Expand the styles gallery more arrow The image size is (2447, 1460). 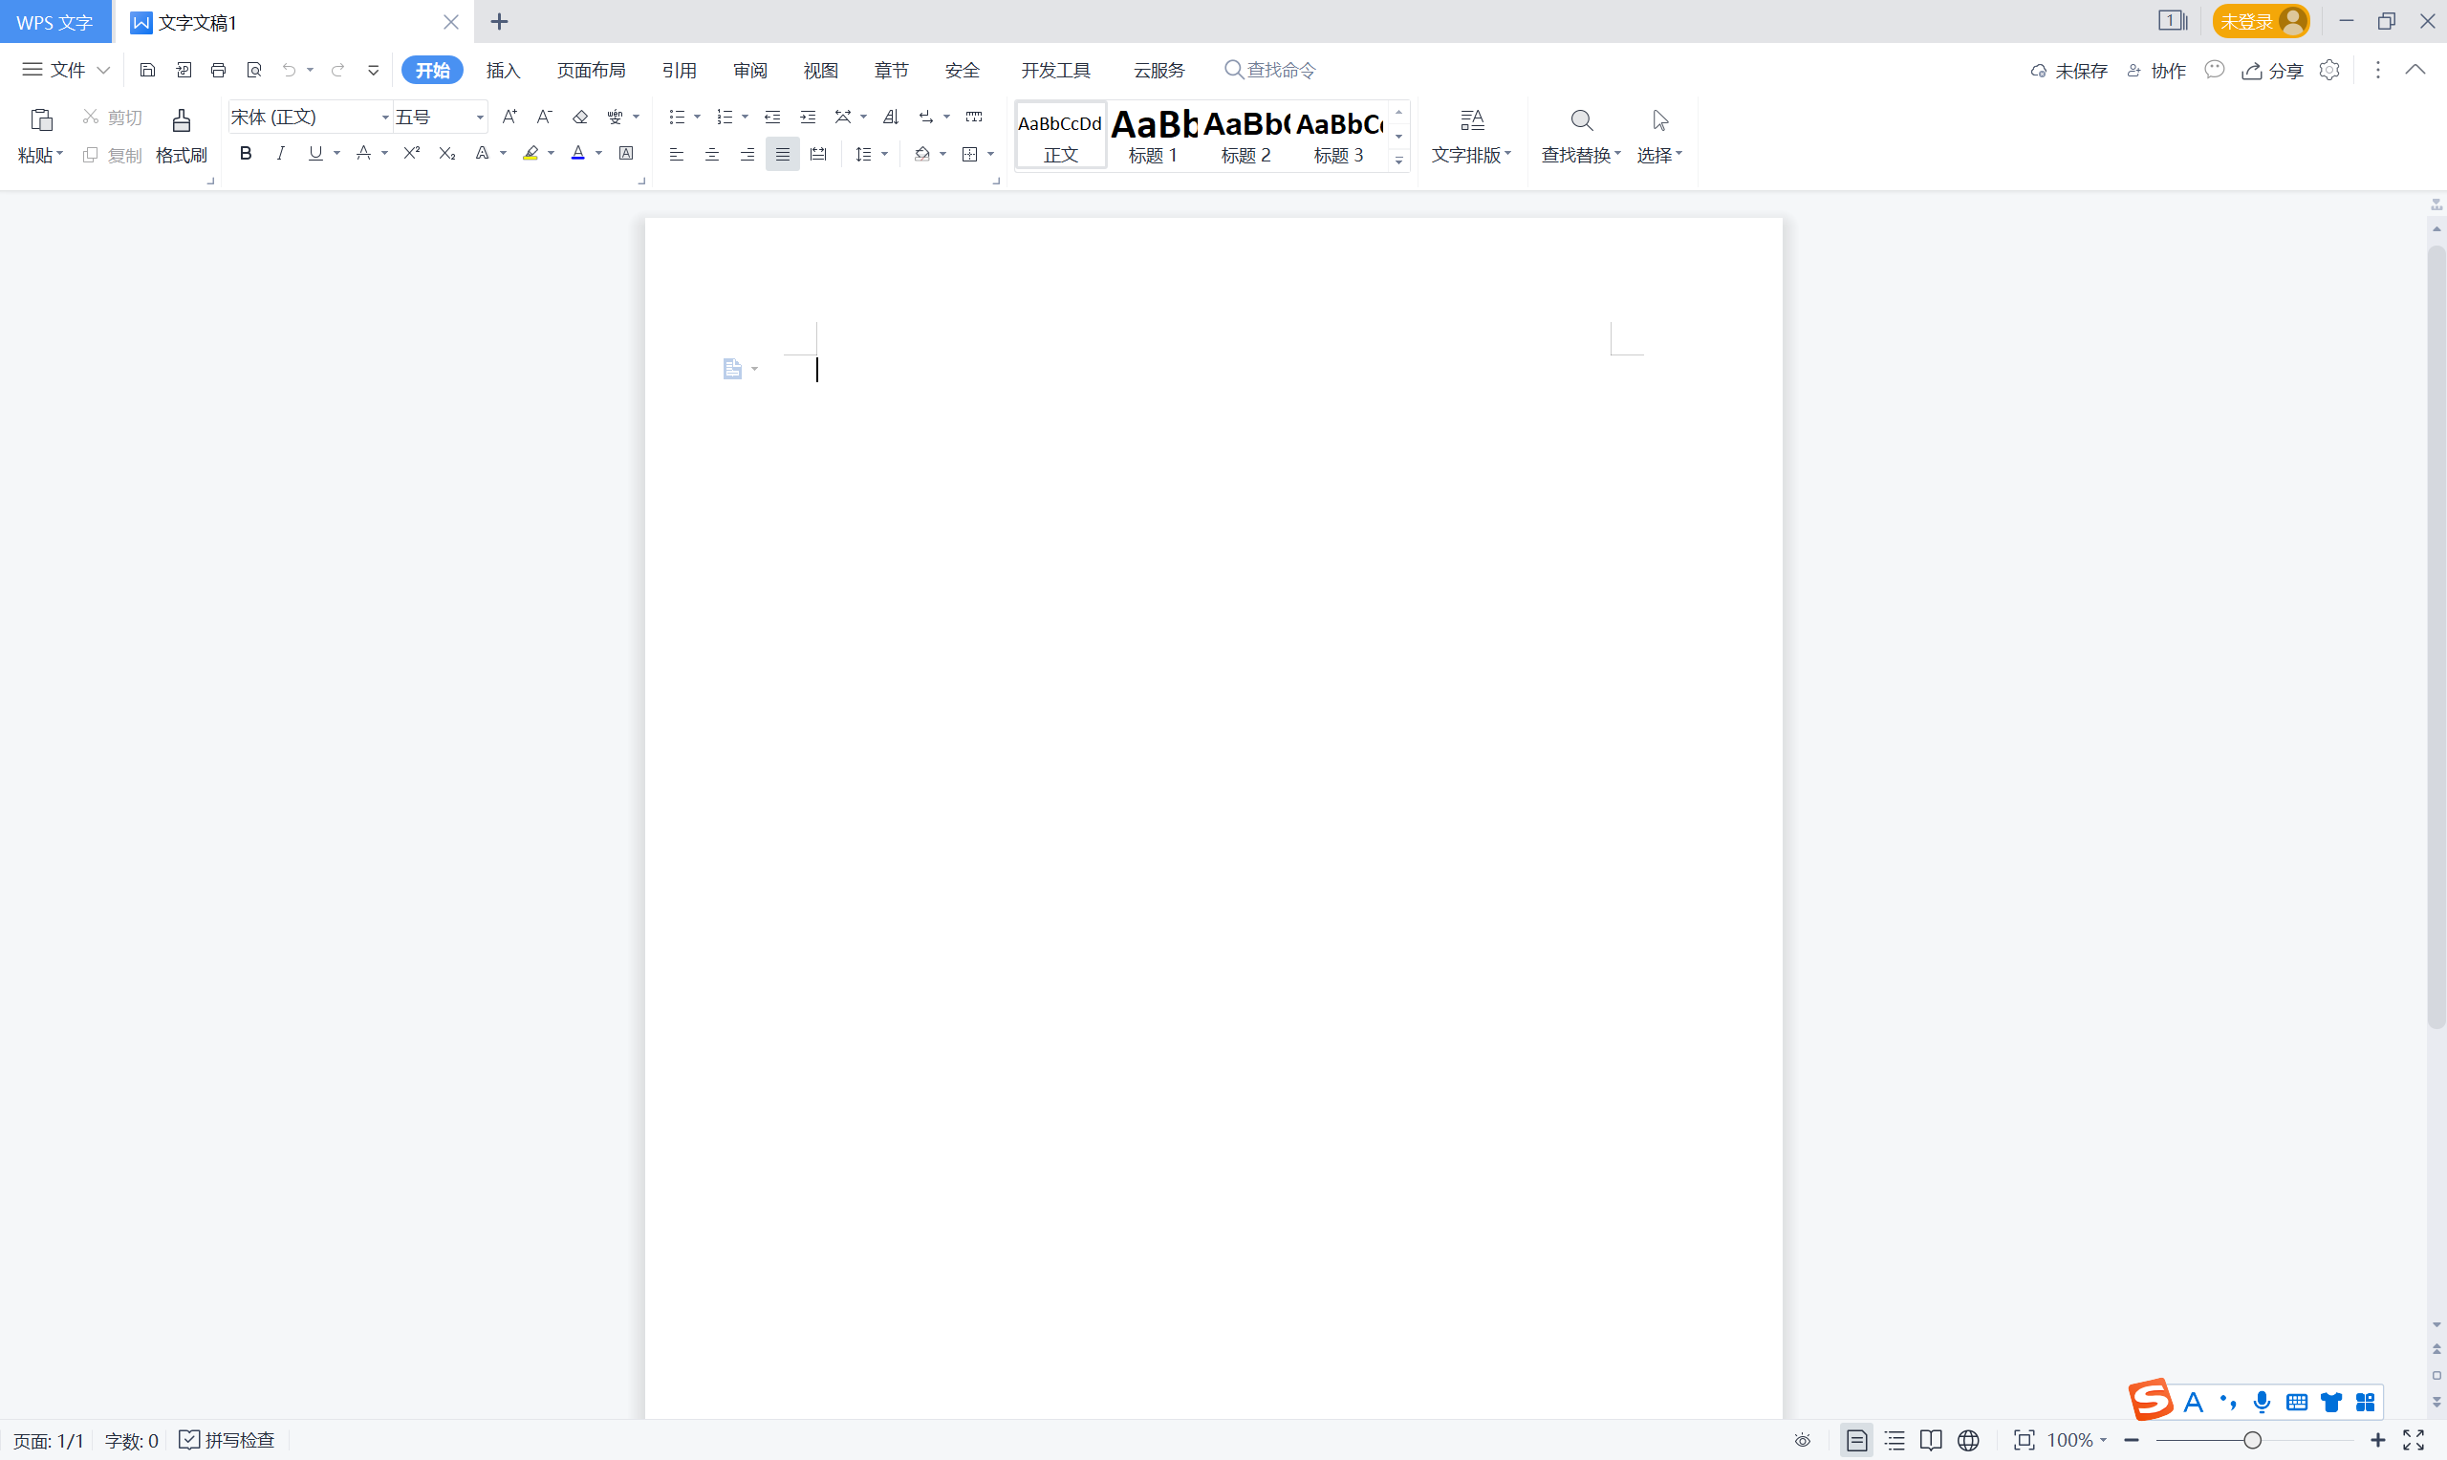(1399, 160)
